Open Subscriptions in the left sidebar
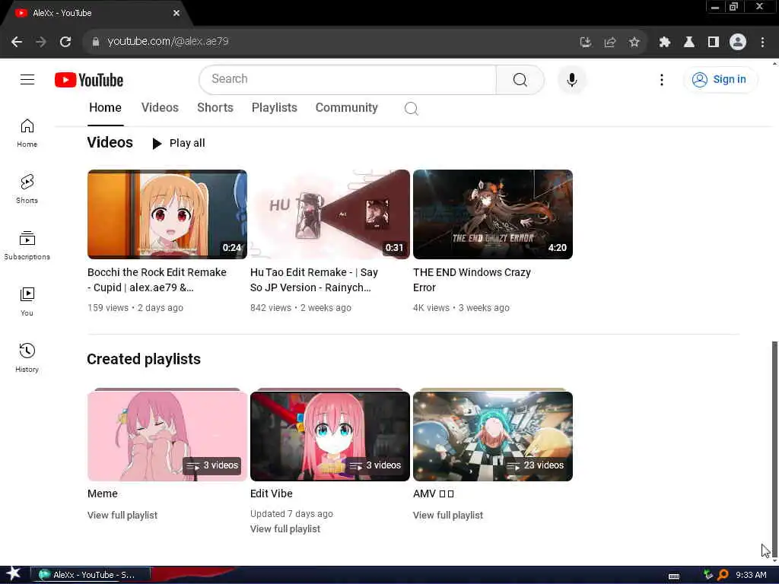 click(x=27, y=246)
